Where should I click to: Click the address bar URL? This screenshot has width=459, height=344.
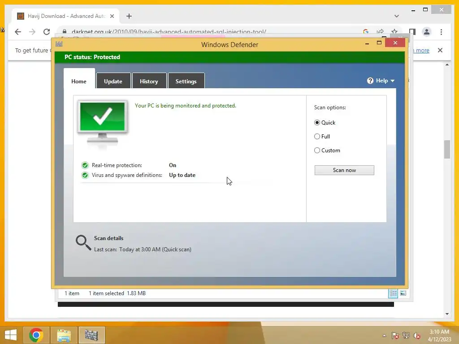[x=169, y=32]
